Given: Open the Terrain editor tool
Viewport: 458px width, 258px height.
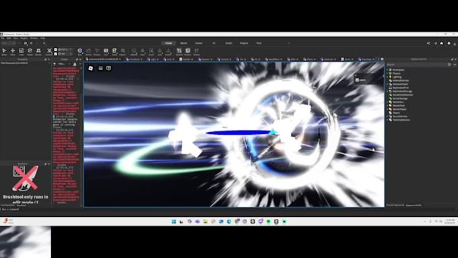Looking at the screenshot, I should (x=88, y=52).
